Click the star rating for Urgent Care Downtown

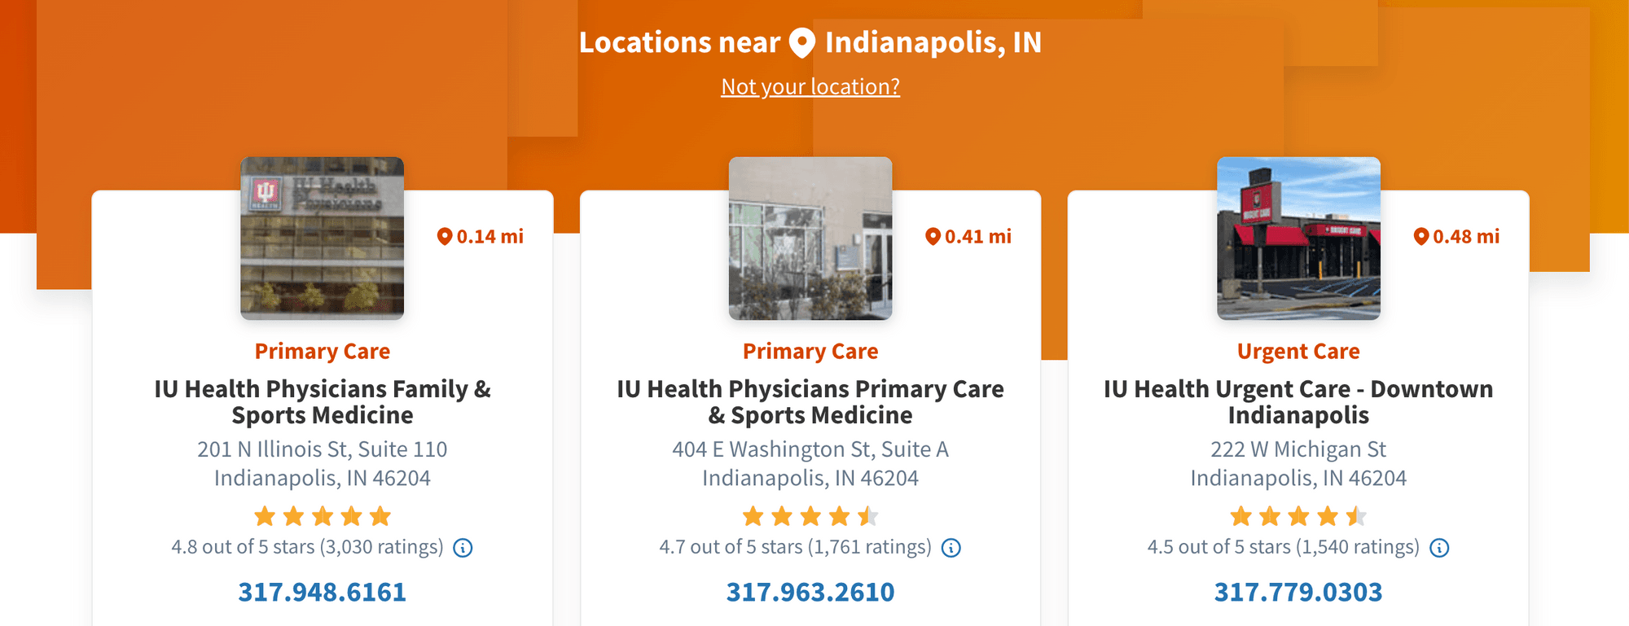tap(1298, 516)
